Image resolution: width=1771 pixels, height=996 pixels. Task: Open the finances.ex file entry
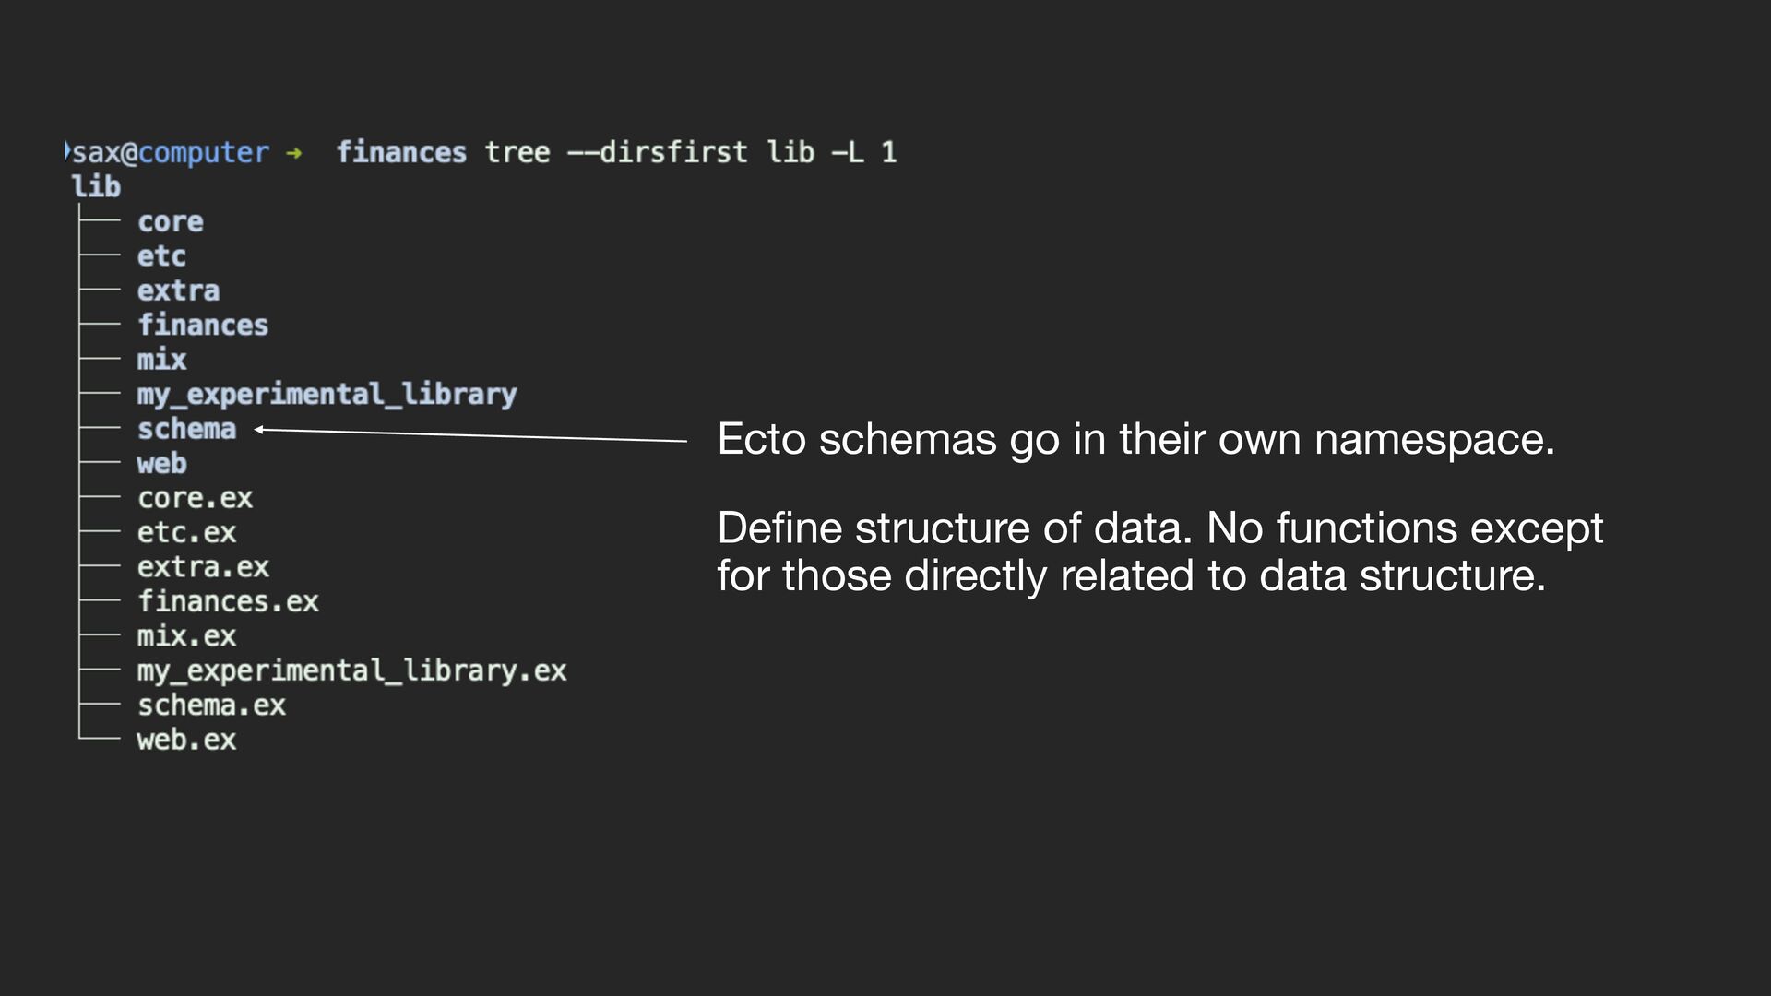pos(229,602)
